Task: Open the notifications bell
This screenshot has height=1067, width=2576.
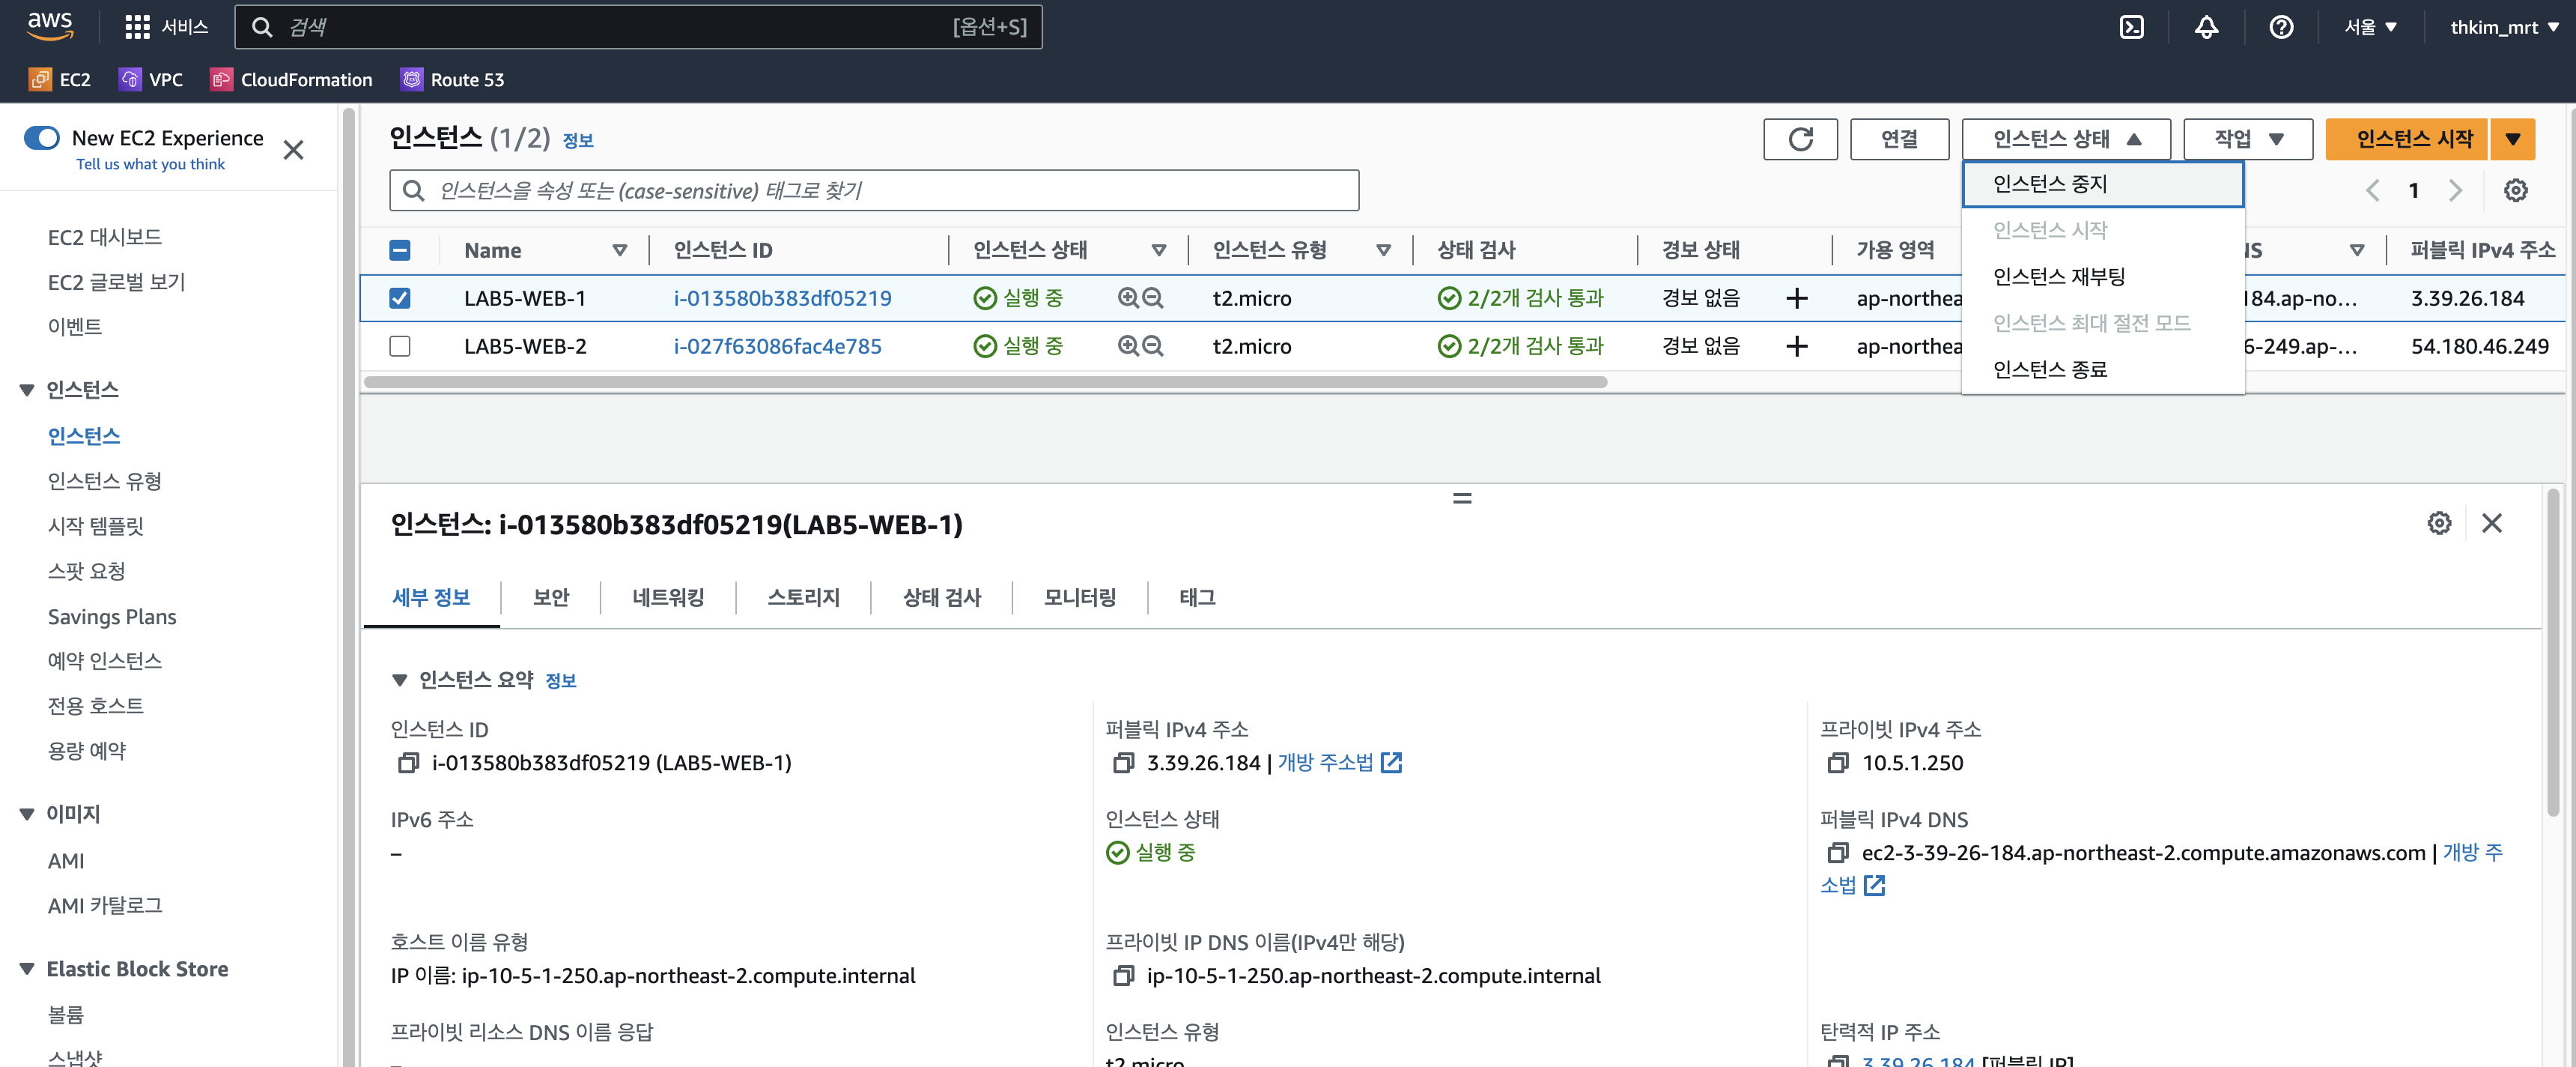Action: click(x=2206, y=27)
